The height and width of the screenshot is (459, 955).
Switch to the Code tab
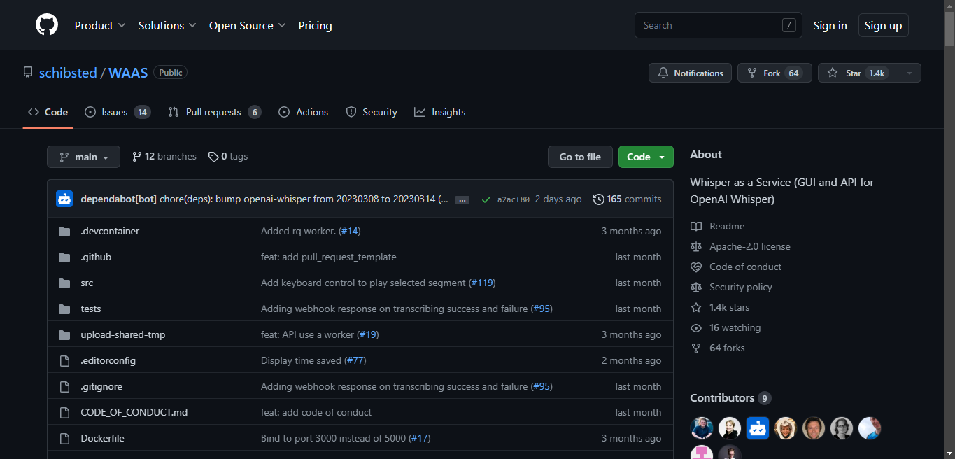(48, 112)
